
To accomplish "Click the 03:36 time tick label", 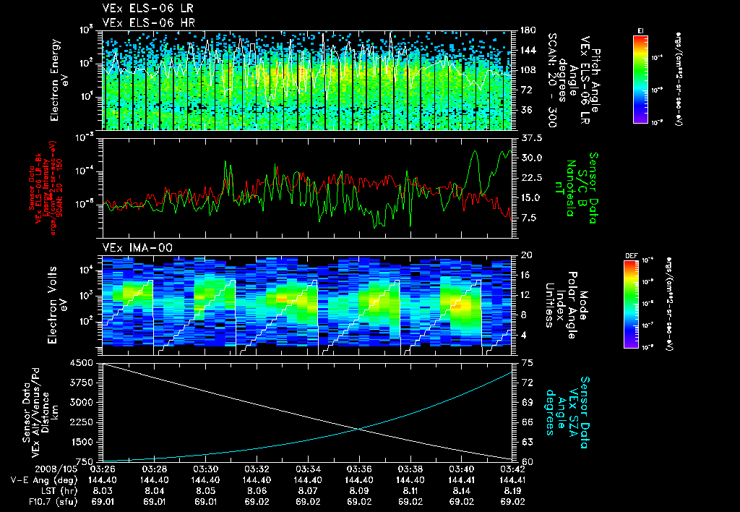I will [360, 470].
